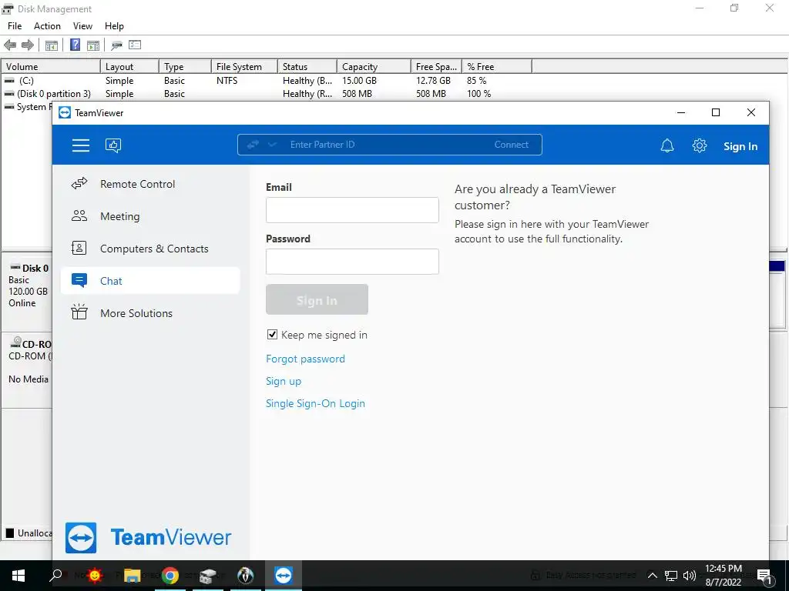Click the Connect button
The image size is (789, 591).
(512, 145)
